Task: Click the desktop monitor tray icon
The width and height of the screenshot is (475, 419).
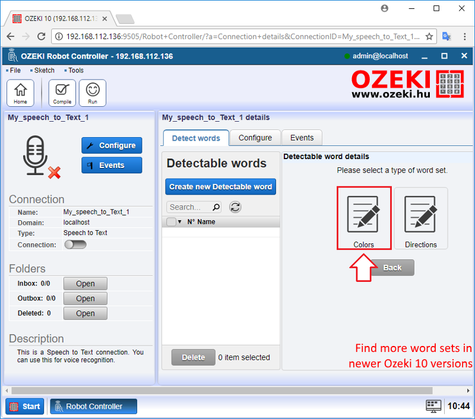Action: (x=433, y=406)
